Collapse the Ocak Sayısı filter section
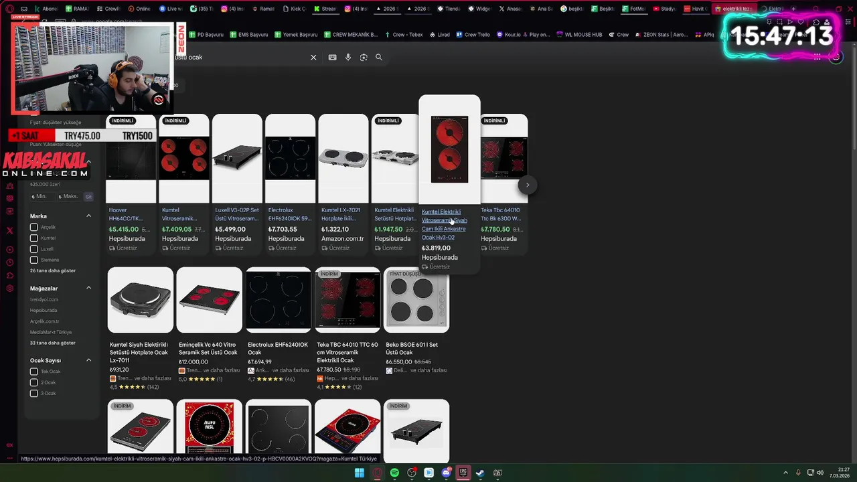 pos(88,360)
